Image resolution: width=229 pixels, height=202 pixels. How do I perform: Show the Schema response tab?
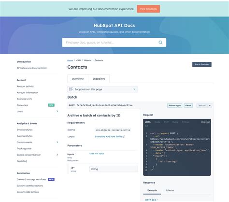click(170, 190)
